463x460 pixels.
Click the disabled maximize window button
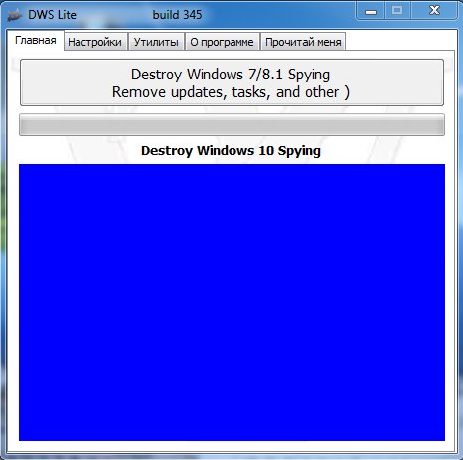pyautogui.click(x=397, y=11)
